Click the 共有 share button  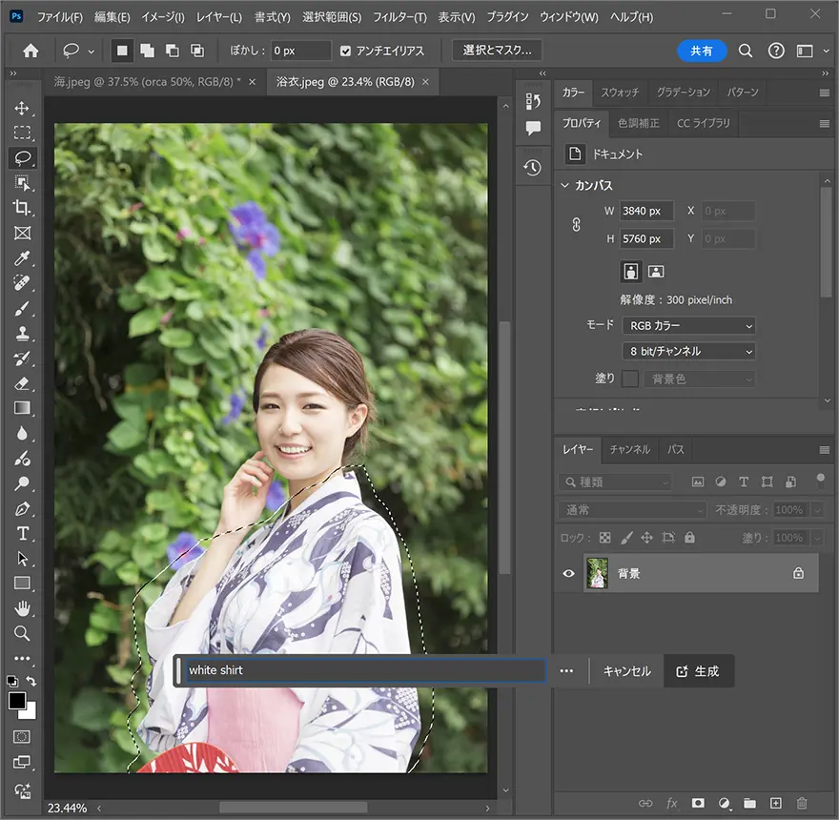click(702, 51)
